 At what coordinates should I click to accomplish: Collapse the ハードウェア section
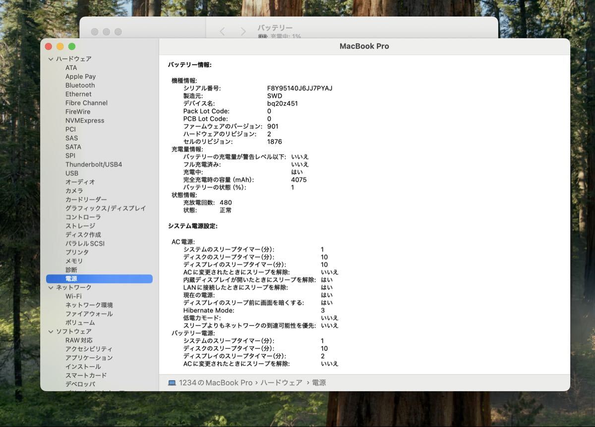coord(51,59)
